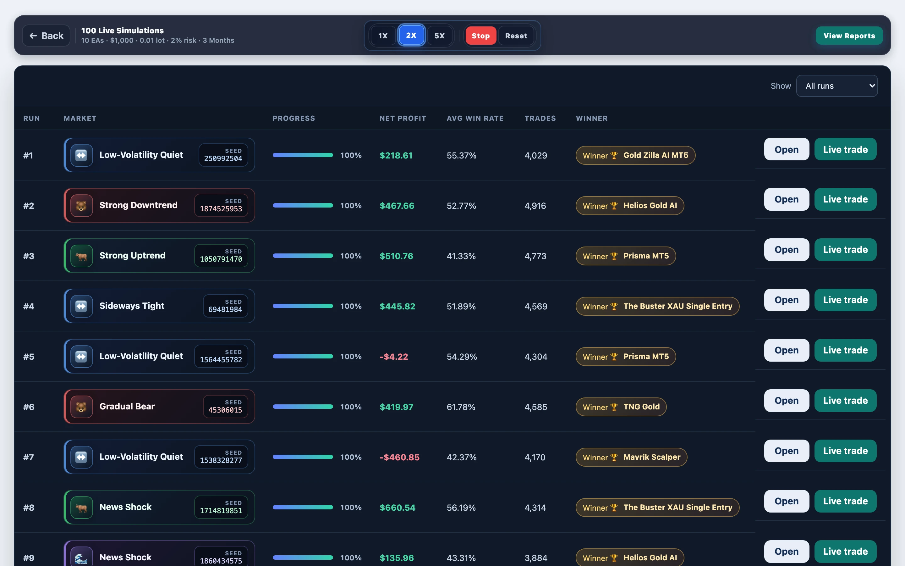Screen dimensions: 905x566
Task: Switch speed to 5X
Action: point(439,36)
